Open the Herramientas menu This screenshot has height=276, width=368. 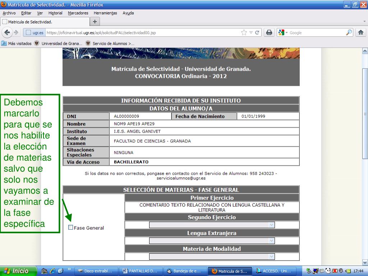coord(105,13)
